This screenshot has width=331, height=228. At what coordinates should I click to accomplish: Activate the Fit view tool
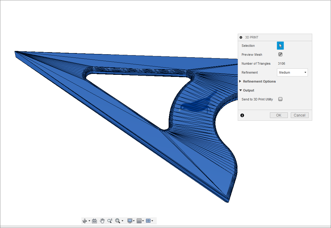118,221
